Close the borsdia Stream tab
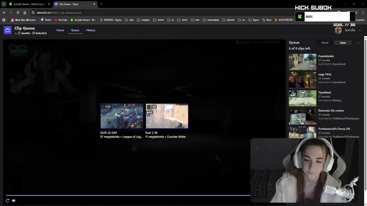 tap(49, 4)
